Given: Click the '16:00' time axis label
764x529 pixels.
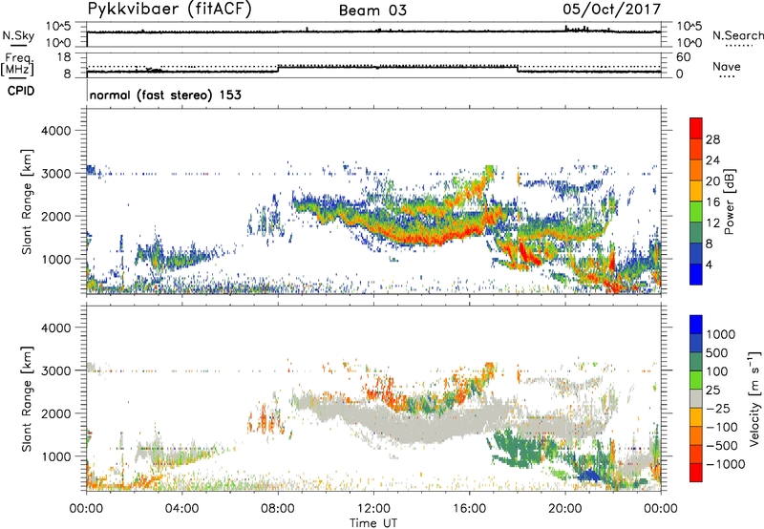Looking at the screenshot, I should (x=469, y=509).
